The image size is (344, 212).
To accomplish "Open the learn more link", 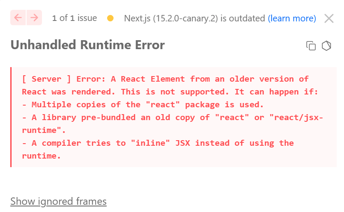I will coord(292,18).
